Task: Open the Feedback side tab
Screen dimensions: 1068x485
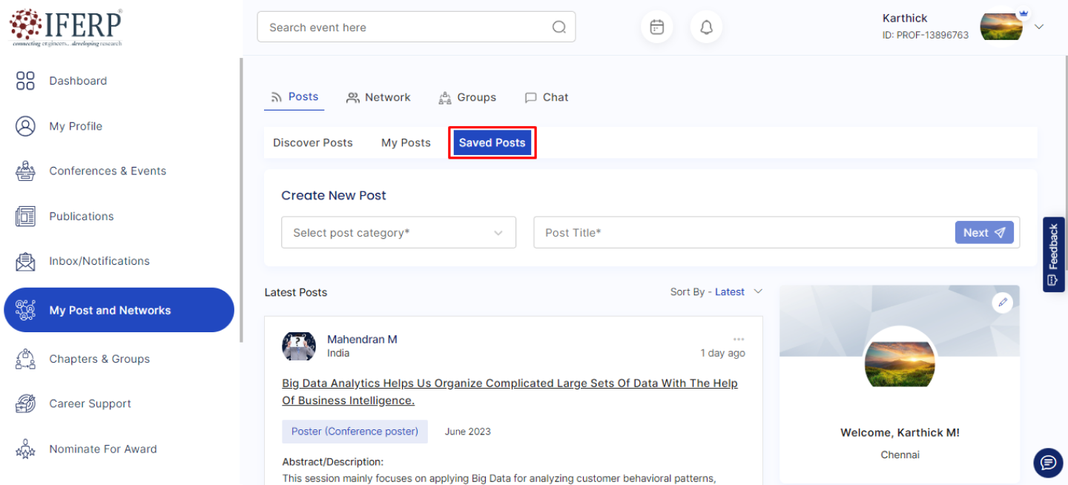Action: coord(1053,254)
